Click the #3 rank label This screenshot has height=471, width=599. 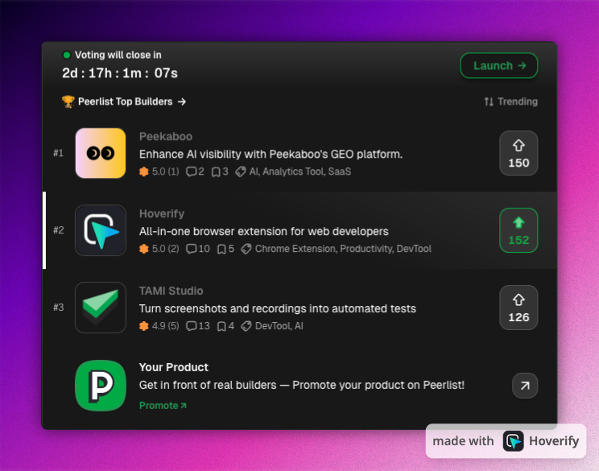[59, 308]
